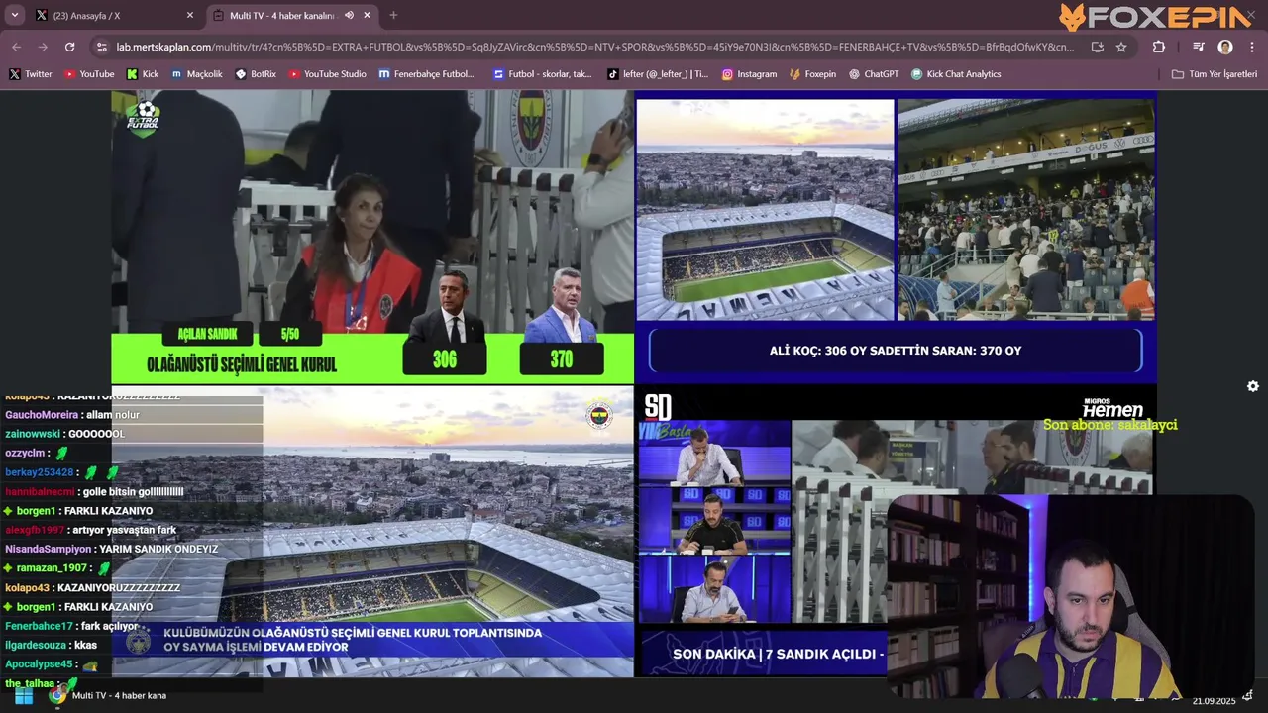Open the YouTube Studio bookmark
This screenshot has height=713, width=1268.
tap(327, 74)
